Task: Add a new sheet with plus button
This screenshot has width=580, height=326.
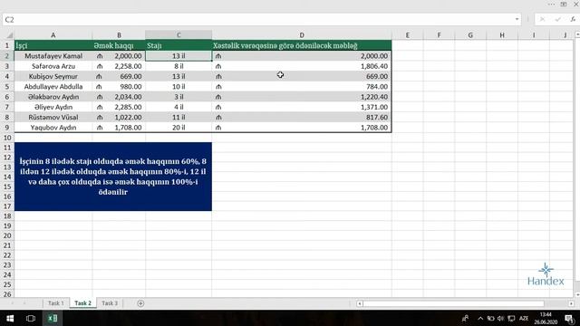Action: tap(140, 303)
